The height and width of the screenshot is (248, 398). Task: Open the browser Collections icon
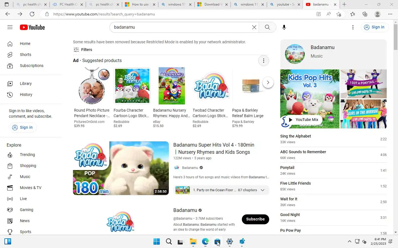[365, 14]
